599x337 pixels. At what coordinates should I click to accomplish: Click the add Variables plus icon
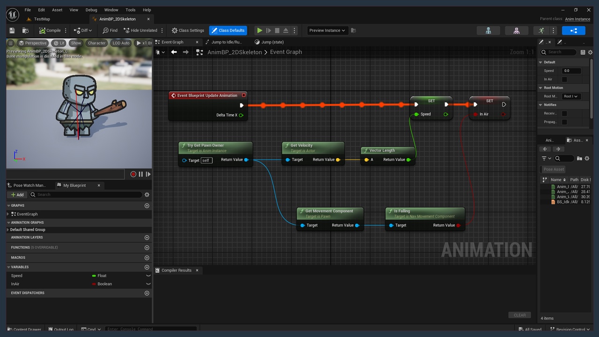[x=147, y=267]
